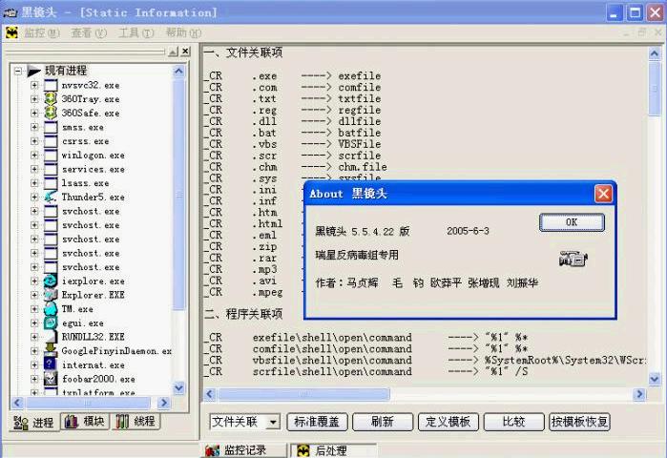Click the process tree scroll-down arrow
Viewport: 667px width, 458px height.
click(x=178, y=387)
